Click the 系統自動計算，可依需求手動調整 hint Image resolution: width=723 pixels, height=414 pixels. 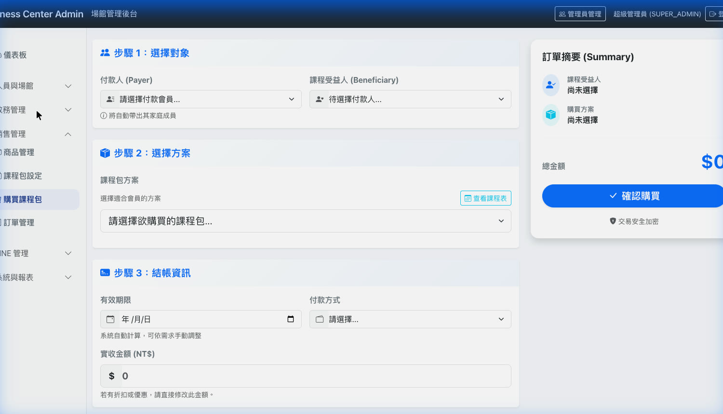click(x=151, y=336)
